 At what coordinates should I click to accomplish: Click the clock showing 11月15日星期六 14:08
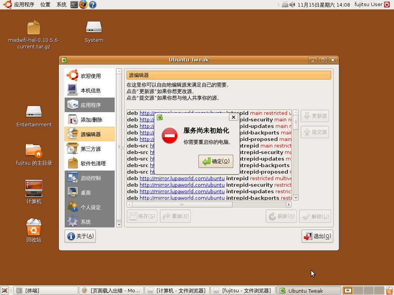(324, 5)
